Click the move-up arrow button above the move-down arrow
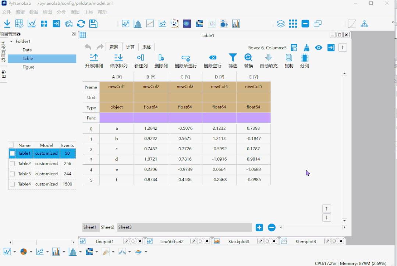Viewport: 397px width, 266px height. click(x=327, y=209)
